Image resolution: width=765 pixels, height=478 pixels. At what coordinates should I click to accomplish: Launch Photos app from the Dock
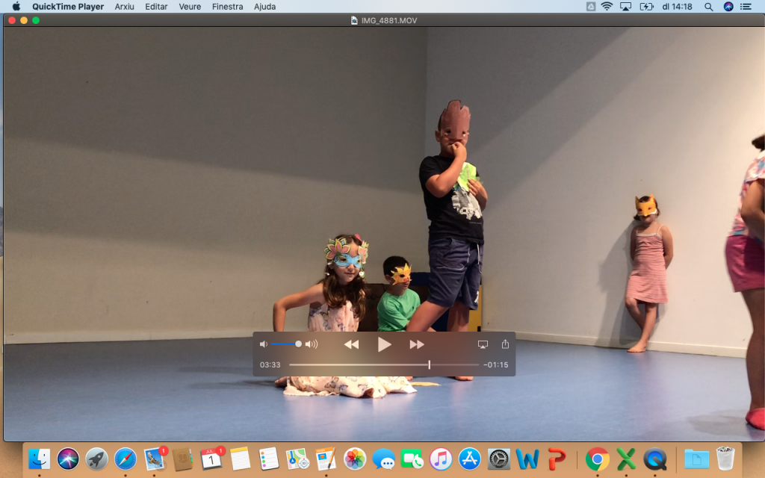[x=354, y=458]
